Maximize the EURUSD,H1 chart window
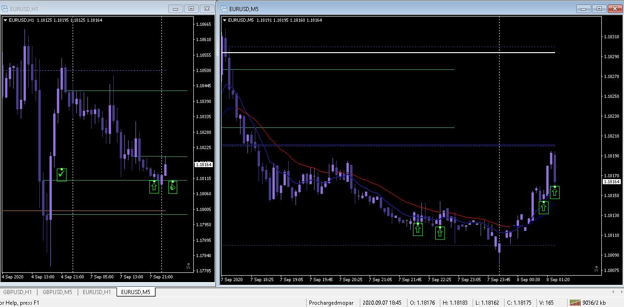 191,8
